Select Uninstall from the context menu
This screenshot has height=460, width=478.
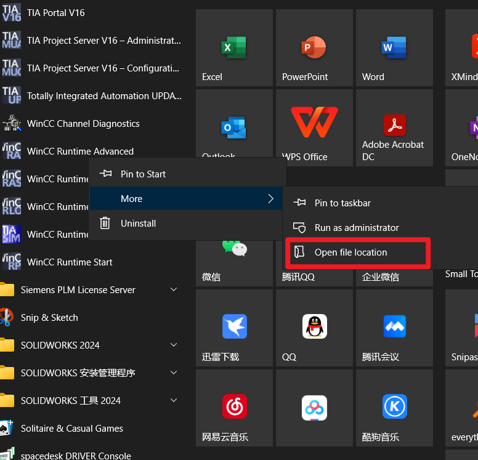pyautogui.click(x=186, y=223)
